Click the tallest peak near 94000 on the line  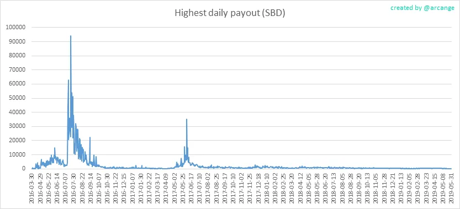point(71,36)
